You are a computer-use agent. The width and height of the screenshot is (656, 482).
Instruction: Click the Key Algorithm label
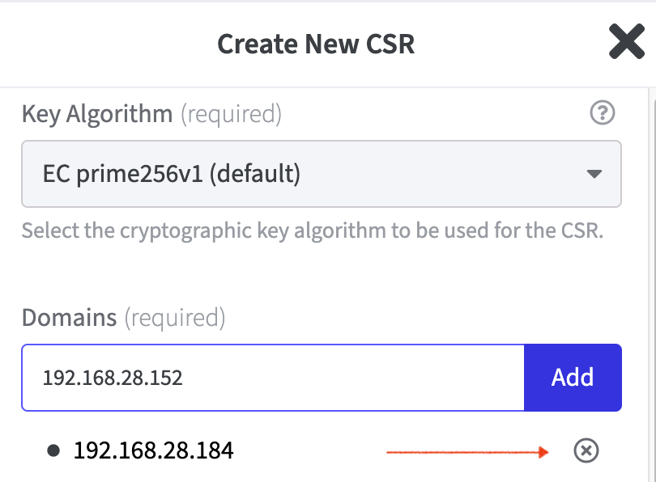(97, 114)
